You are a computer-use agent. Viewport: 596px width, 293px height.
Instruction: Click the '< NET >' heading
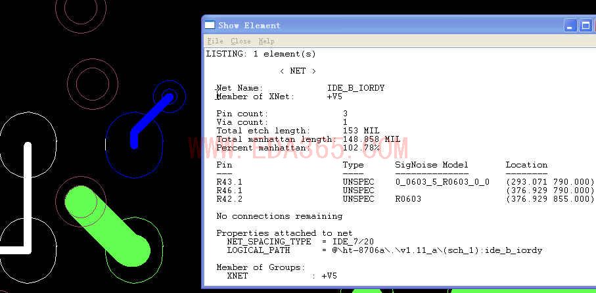298,71
